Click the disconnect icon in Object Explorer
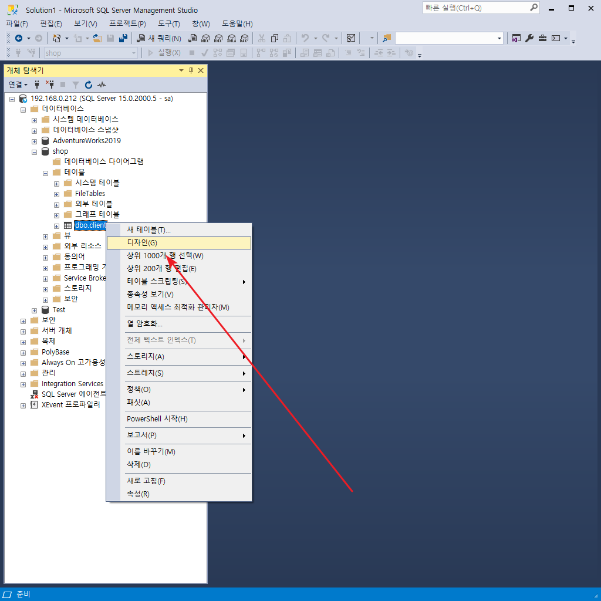The width and height of the screenshot is (601, 601). [x=50, y=85]
